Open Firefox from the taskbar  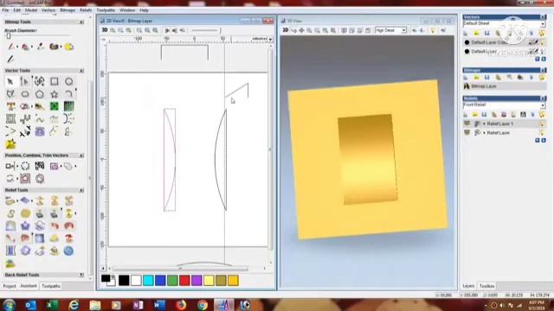click(181, 305)
